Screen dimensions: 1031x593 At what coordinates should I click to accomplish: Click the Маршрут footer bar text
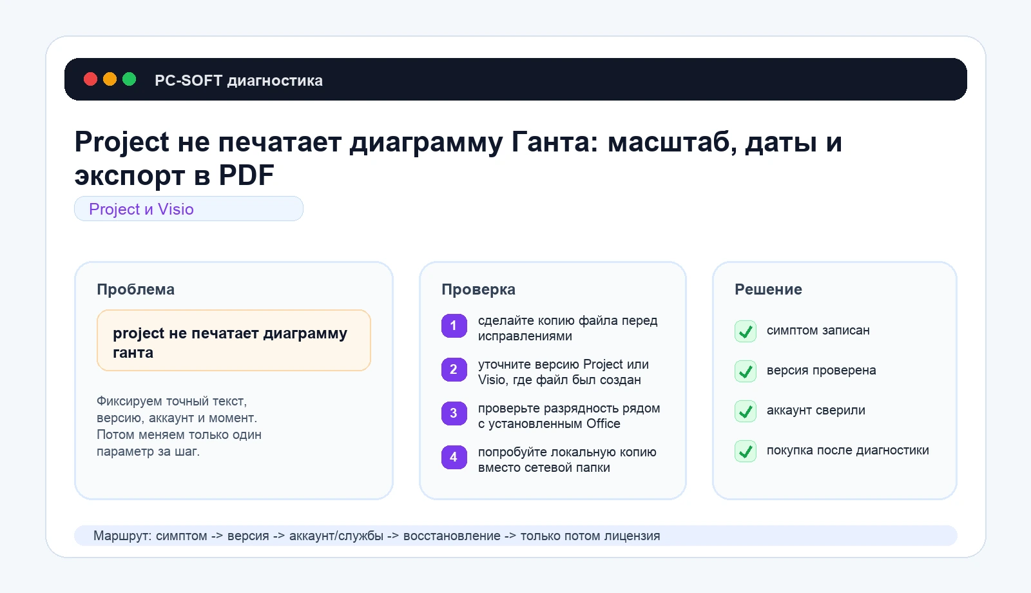click(x=376, y=536)
